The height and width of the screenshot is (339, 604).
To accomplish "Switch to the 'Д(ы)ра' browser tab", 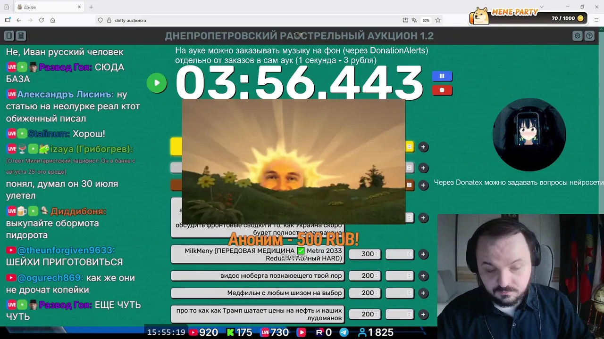I will 49,7.
